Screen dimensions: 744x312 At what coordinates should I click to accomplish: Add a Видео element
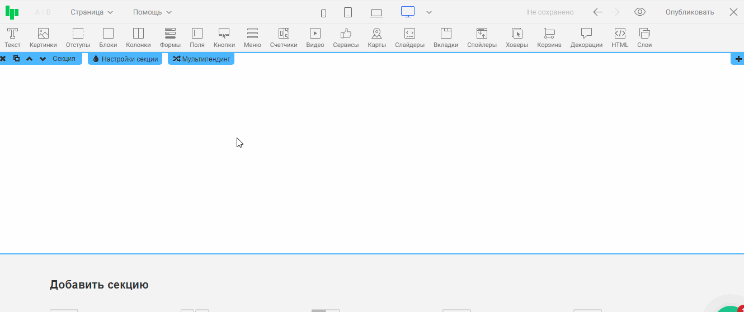(x=315, y=37)
